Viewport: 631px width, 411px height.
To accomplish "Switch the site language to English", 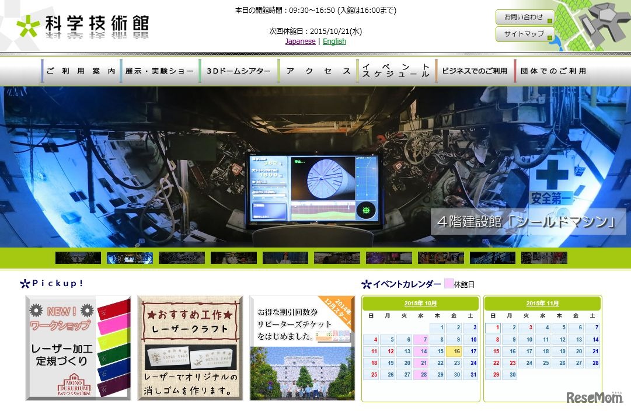I will click(x=334, y=41).
